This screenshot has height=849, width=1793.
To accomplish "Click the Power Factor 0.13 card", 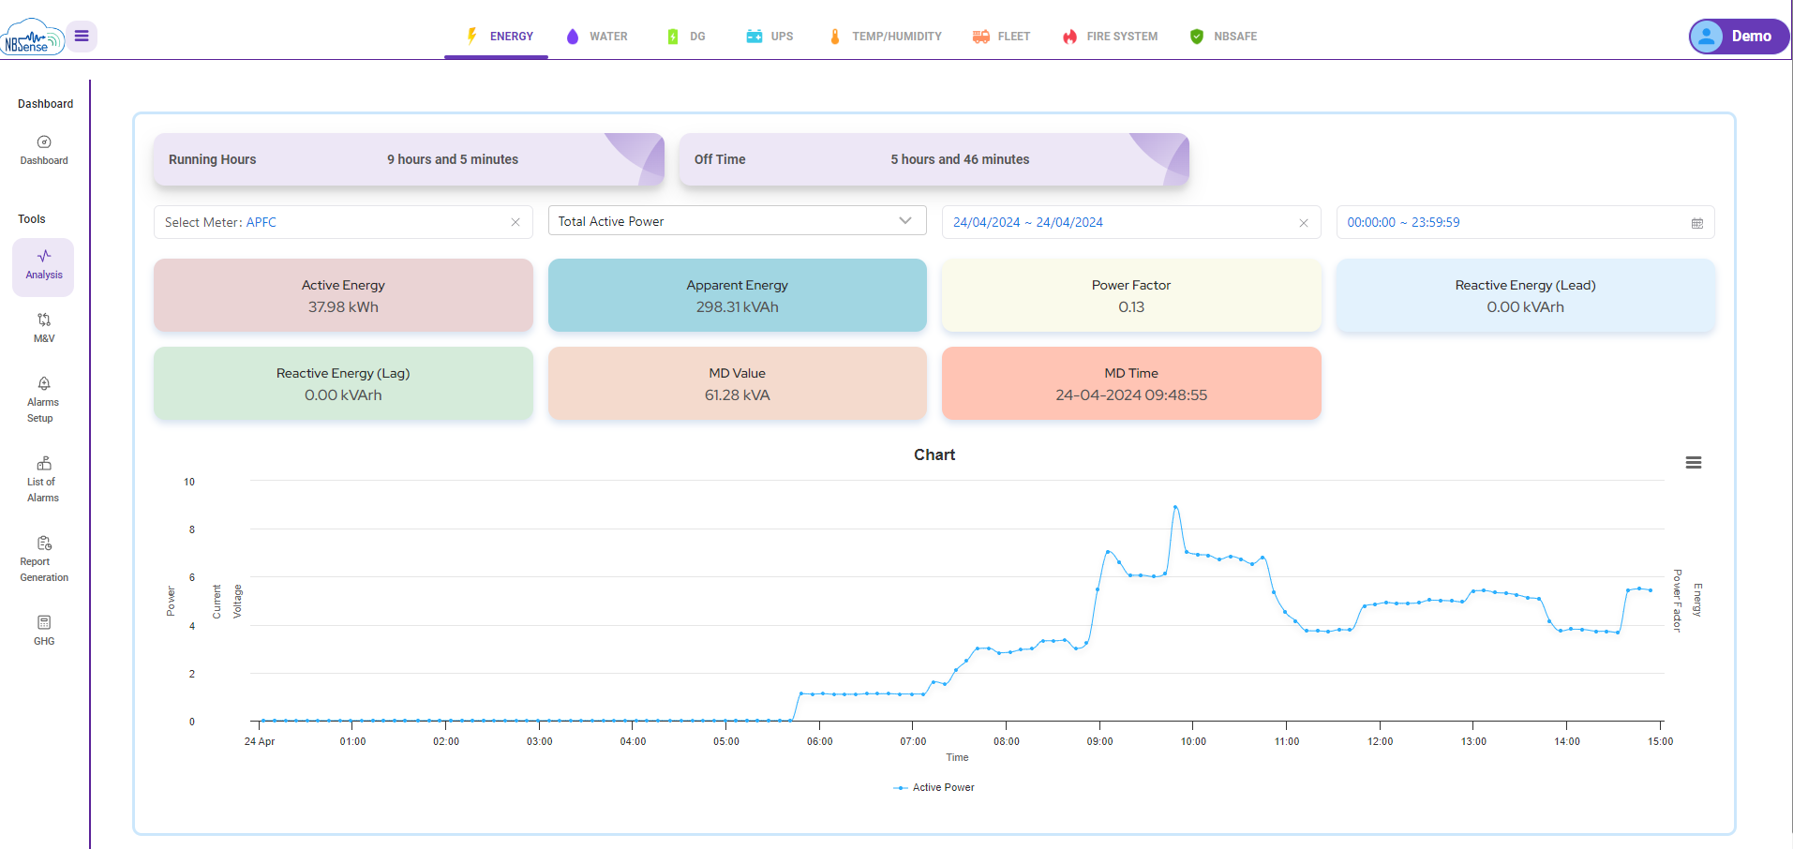I will (1131, 295).
